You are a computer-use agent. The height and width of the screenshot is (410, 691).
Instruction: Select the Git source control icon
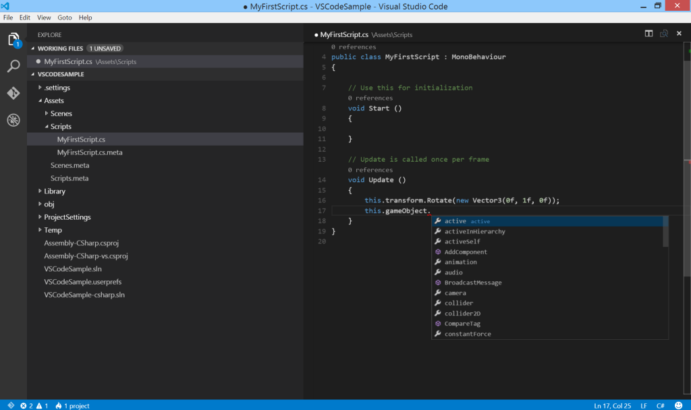(12, 93)
